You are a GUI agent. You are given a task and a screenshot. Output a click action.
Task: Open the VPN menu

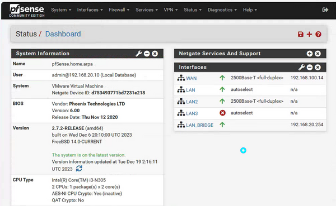click(171, 10)
